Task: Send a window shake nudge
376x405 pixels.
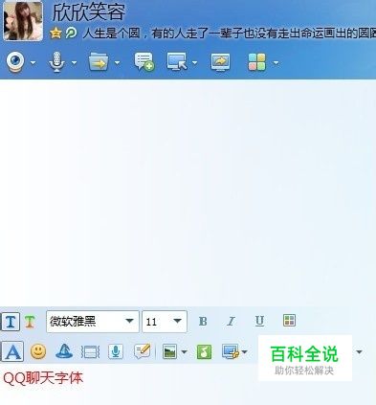Action: click(x=90, y=352)
